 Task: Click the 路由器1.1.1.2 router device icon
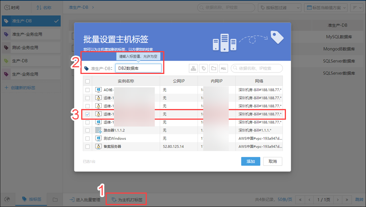98,130
